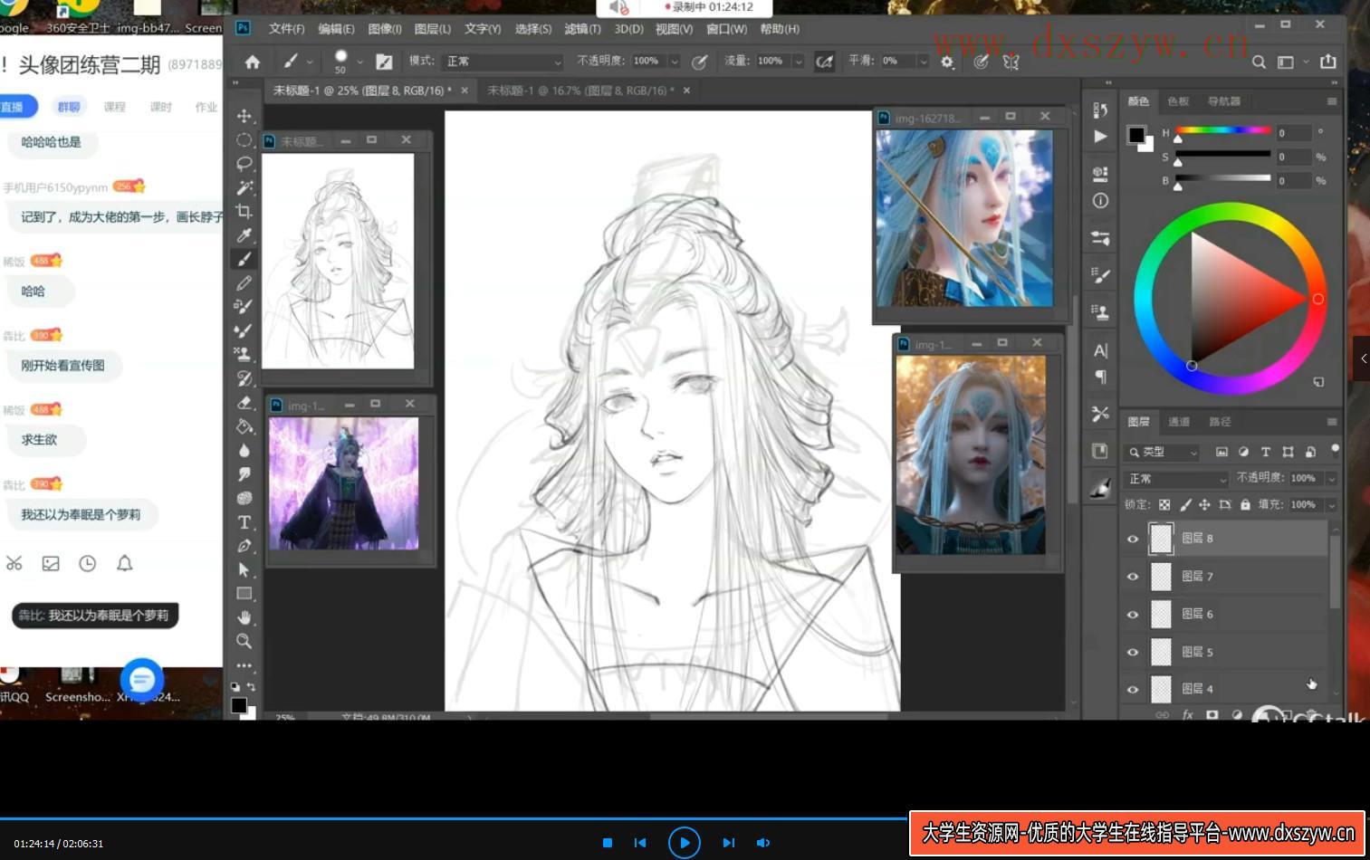
Task: Open the 文件(F) menu
Action: point(286,29)
